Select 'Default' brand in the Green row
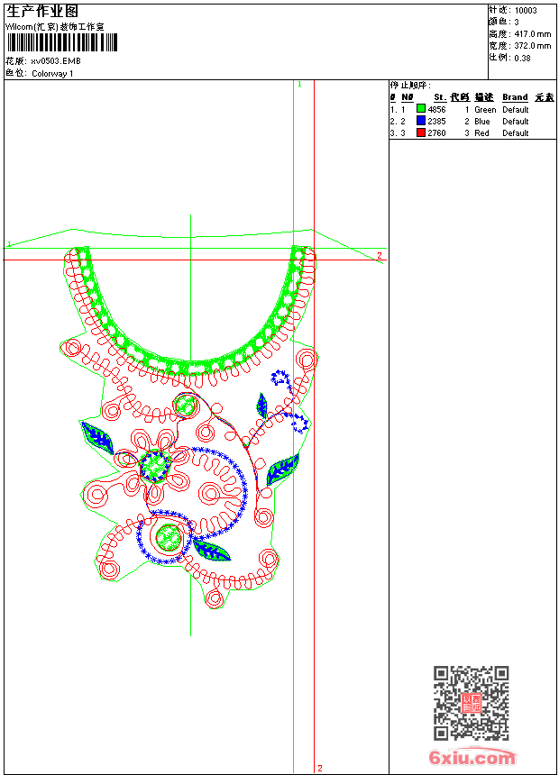 [x=516, y=110]
